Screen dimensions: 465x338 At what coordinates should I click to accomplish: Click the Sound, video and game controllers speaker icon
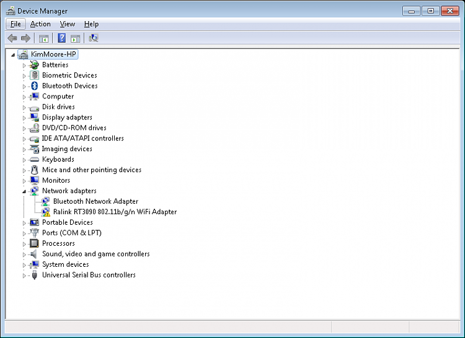(x=34, y=254)
